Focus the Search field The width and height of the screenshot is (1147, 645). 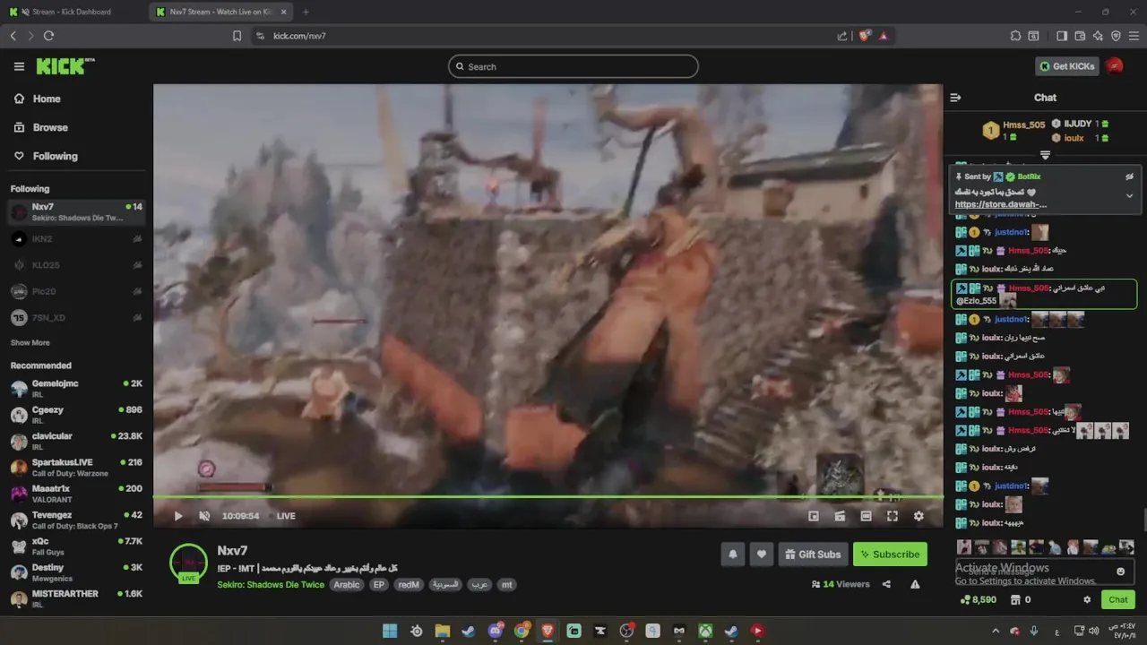tap(573, 66)
